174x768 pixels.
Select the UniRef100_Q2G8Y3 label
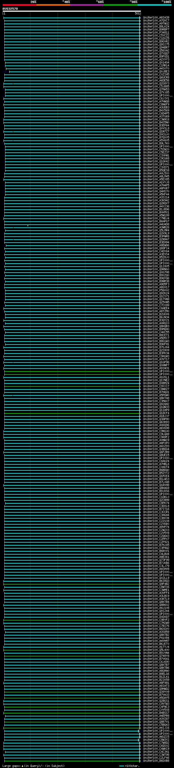156,83
